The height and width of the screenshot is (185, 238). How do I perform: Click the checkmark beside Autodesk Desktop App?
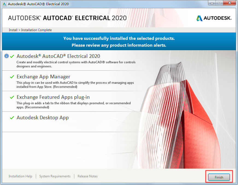[11, 118]
